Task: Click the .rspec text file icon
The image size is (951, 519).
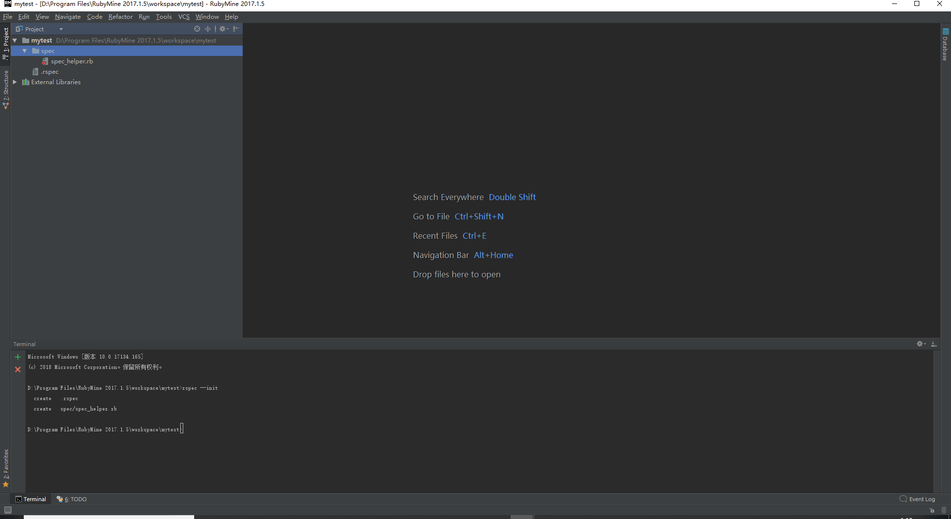Action: (x=35, y=72)
